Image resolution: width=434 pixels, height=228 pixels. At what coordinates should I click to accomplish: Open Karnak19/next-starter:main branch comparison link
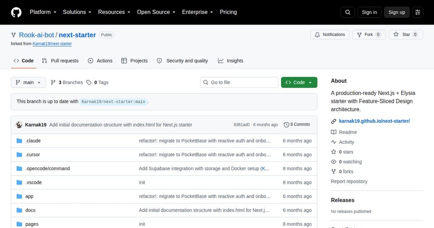(x=113, y=102)
